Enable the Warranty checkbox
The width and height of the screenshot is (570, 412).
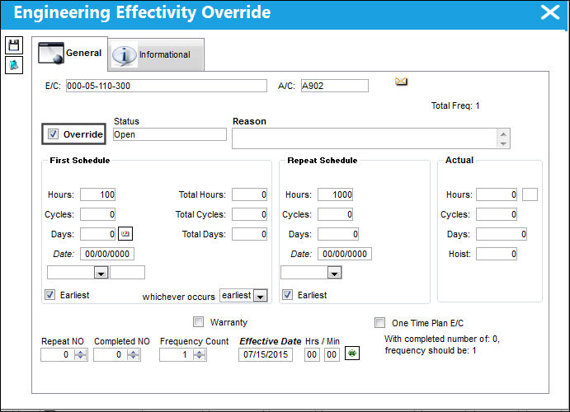pyautogui.click(x=198, y=321)
